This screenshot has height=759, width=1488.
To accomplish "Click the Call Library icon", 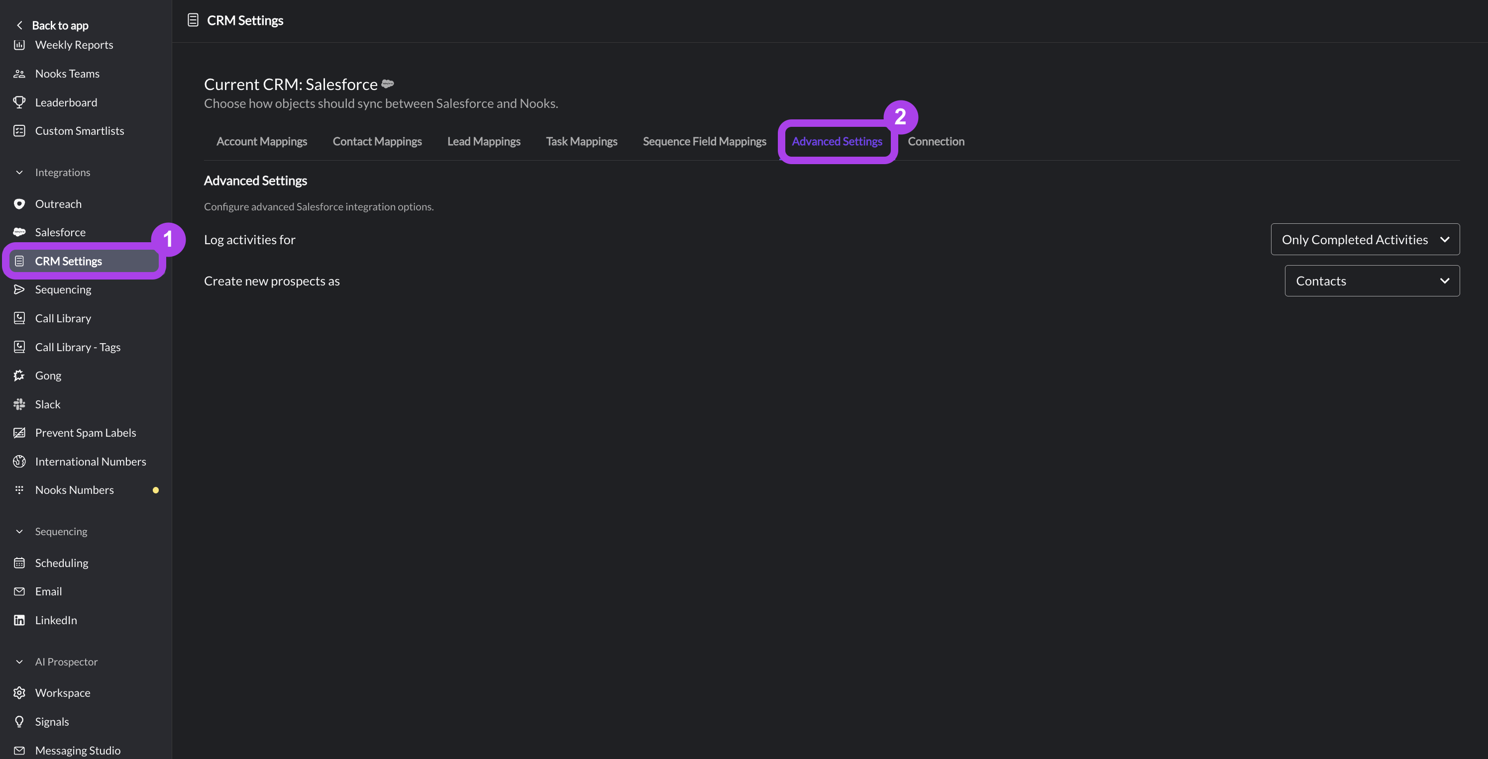I will [19, 318].
